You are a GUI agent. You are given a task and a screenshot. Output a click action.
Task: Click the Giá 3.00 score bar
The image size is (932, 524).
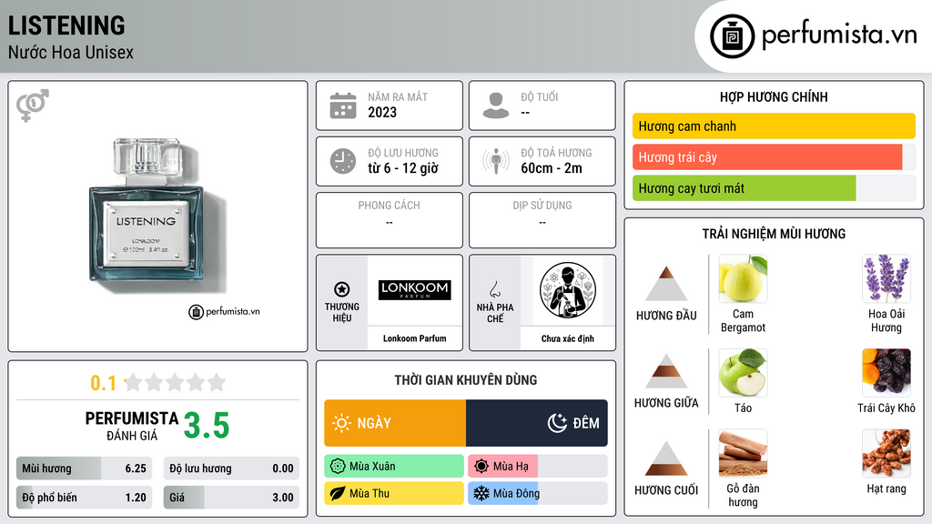[231, 498]
